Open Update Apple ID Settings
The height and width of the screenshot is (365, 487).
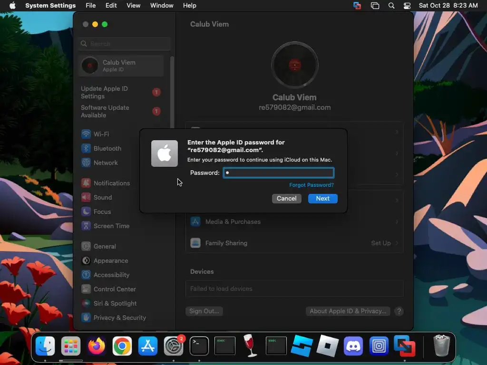120,93
